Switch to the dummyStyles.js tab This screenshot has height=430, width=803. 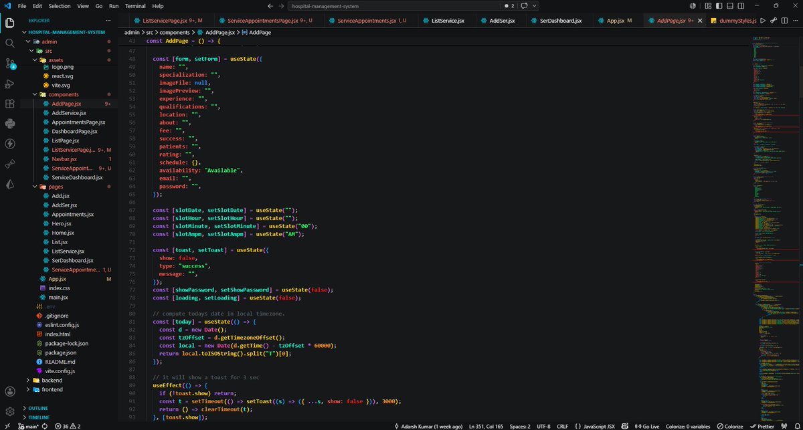pyautogui.click(x=733, y=21)
